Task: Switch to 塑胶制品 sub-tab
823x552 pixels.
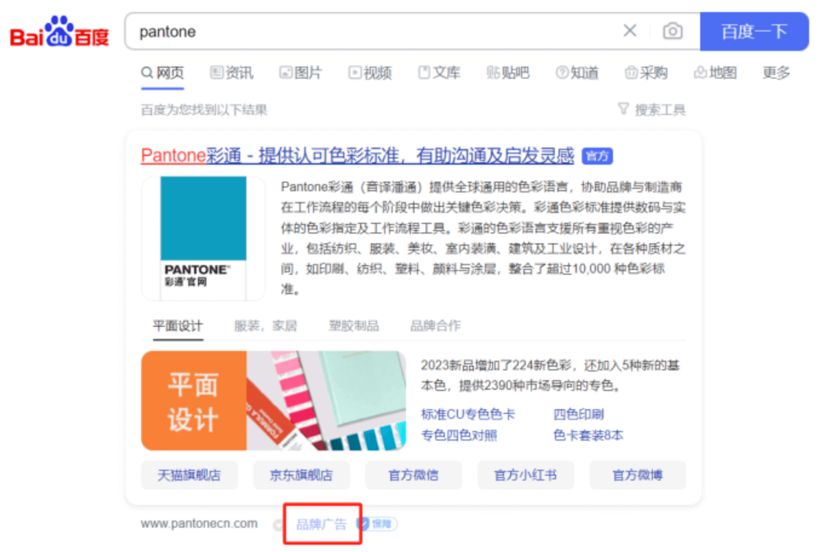Action: 354,326
